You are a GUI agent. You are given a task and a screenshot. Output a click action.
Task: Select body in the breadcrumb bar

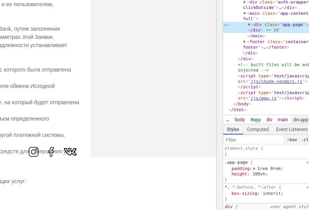point(240,120)
